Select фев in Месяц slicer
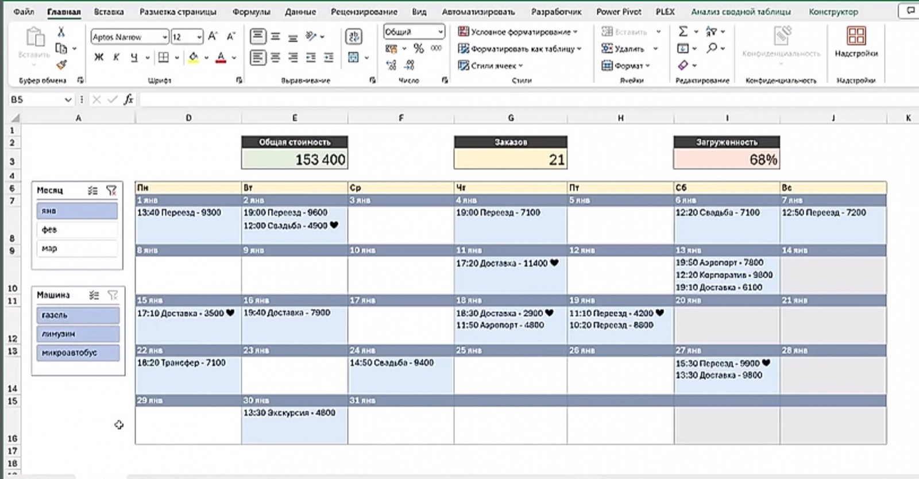Screen dimensions: 919x479 pos(76,230)
